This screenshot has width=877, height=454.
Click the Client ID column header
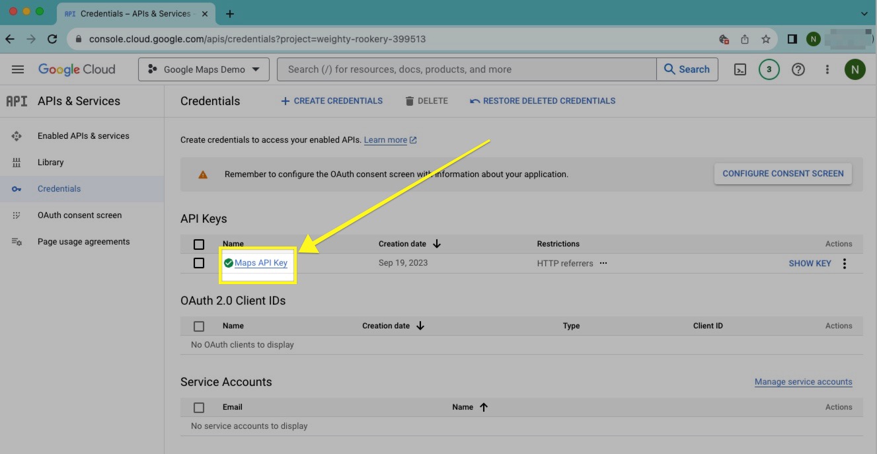point(708,326)
